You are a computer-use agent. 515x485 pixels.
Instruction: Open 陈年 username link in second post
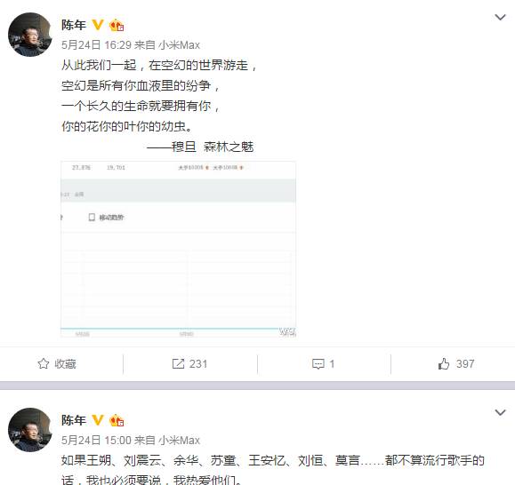click(74, 420)
